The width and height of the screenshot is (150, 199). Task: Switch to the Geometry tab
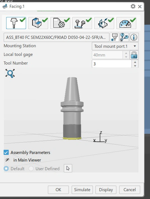[x=38, y=23]
